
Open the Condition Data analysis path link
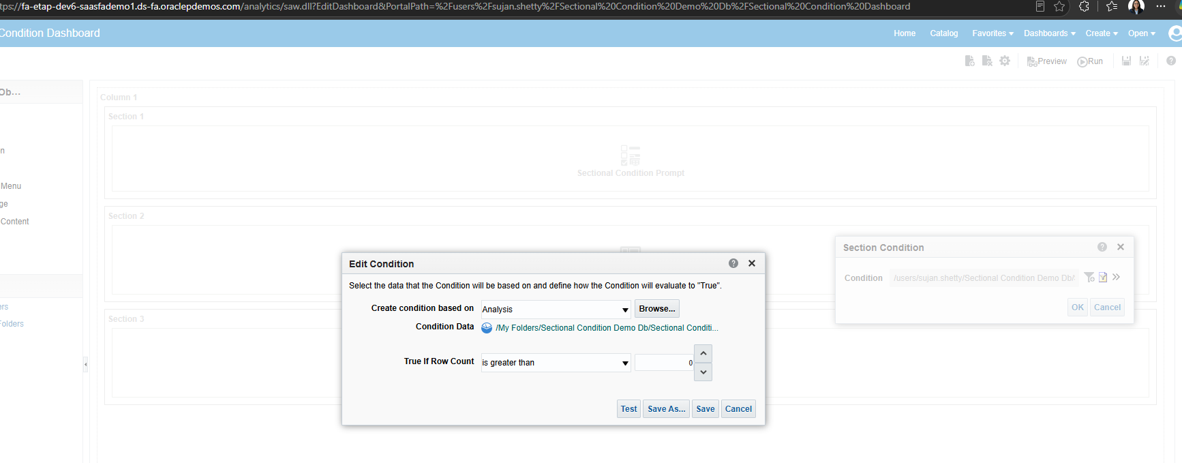coord(607,328)
